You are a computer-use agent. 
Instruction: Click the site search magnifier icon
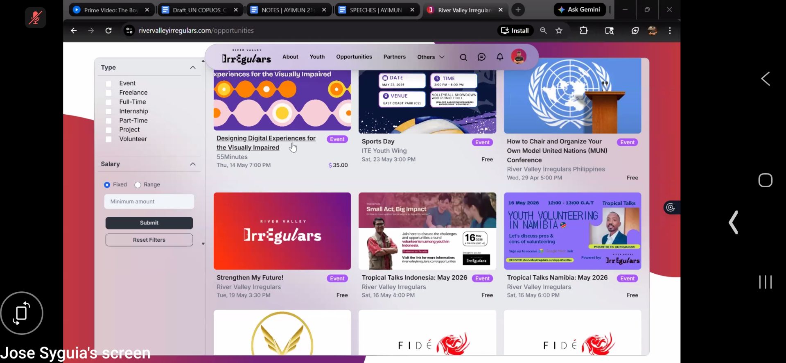(x=463, y=57)
